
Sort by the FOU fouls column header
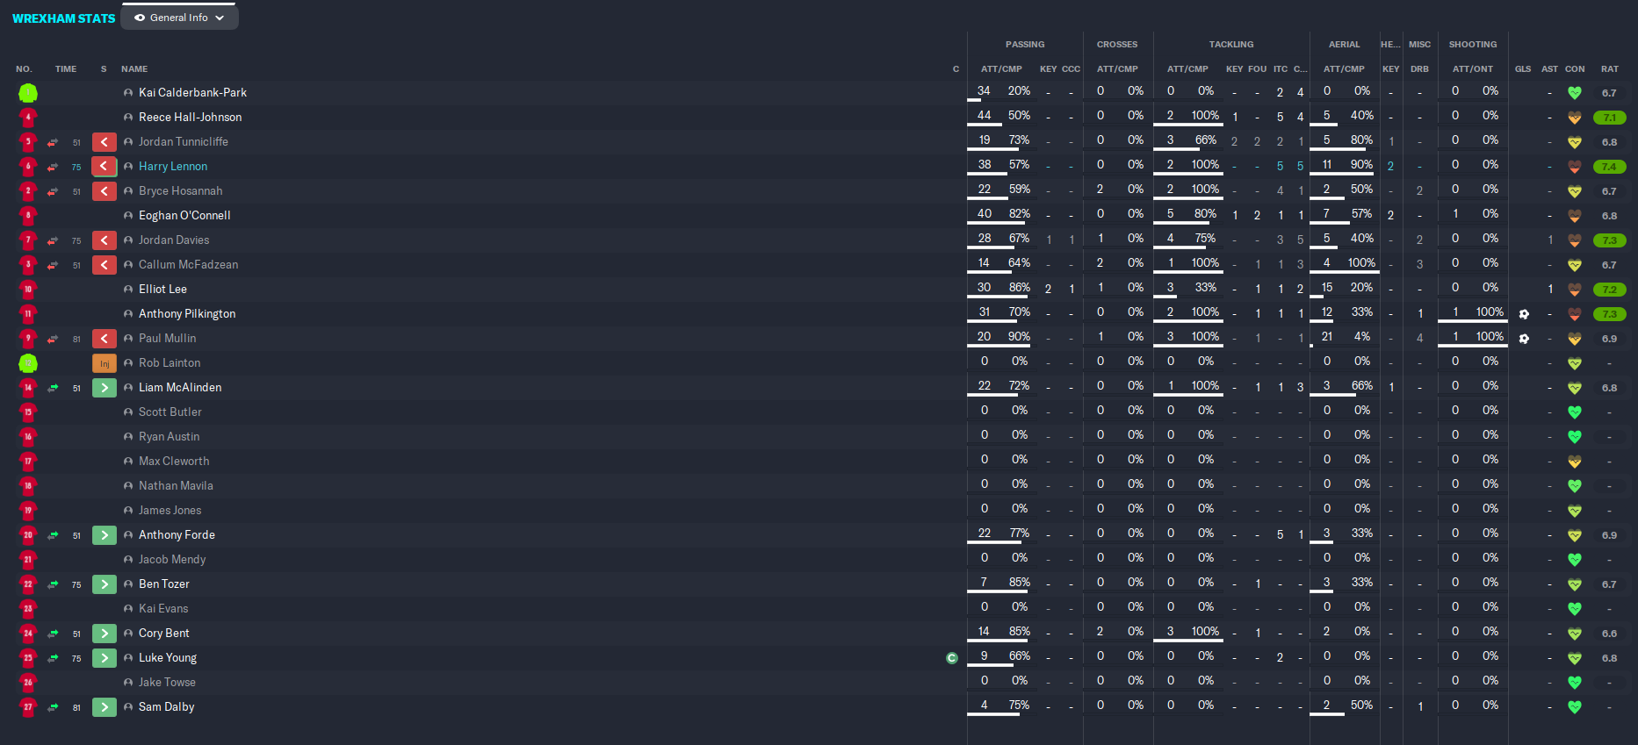1258,68
